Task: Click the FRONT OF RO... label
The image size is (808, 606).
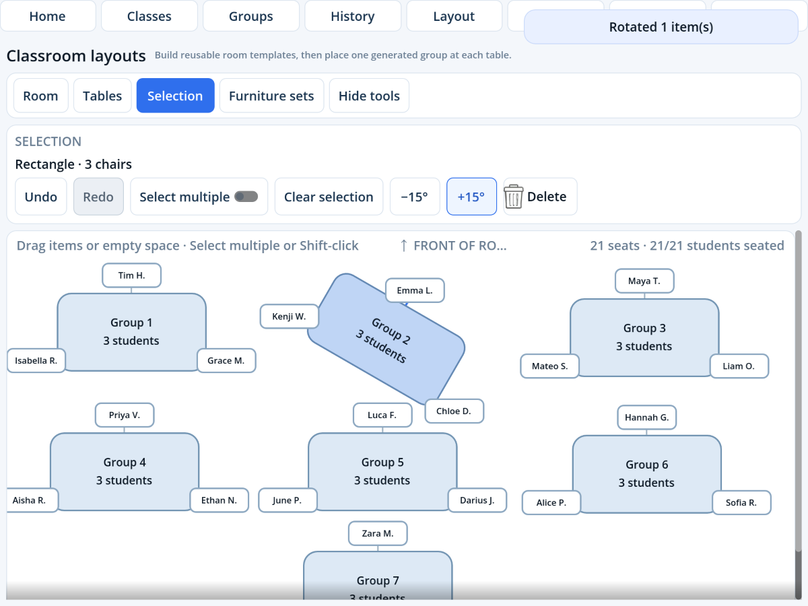Action: [x=453, y=246]
